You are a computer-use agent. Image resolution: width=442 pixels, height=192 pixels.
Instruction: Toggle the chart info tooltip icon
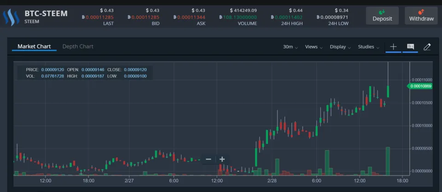[410, 47]
